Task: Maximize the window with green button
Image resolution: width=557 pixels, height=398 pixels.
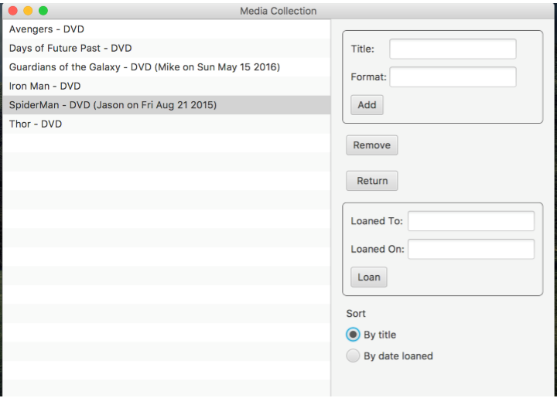Action: click(x=43, y=11)
